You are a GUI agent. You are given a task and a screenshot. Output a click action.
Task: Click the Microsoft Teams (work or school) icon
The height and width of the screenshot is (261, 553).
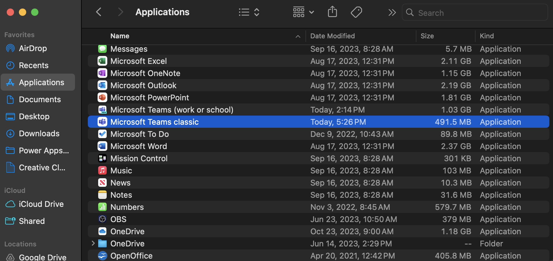[102, 110]
